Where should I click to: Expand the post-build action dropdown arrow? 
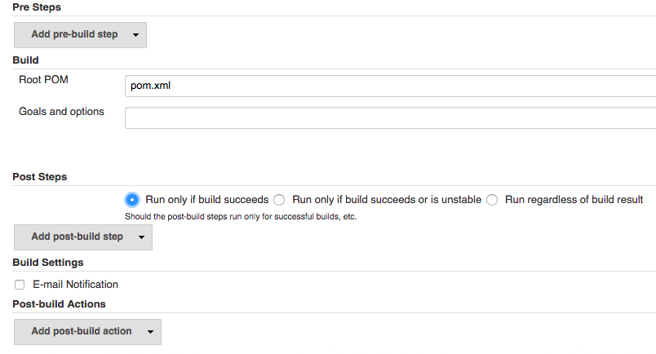(x=149, y=332)
